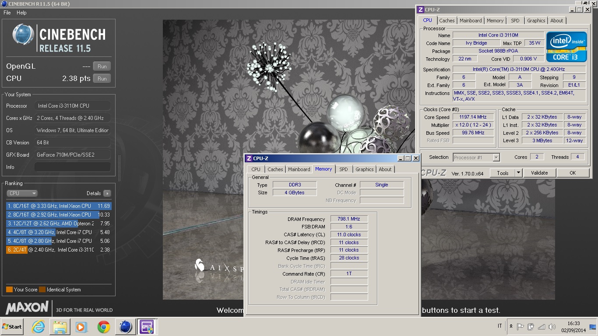Open the Cinebench Help menu
This screenshot has height=336, width=598.
(21, 13)
